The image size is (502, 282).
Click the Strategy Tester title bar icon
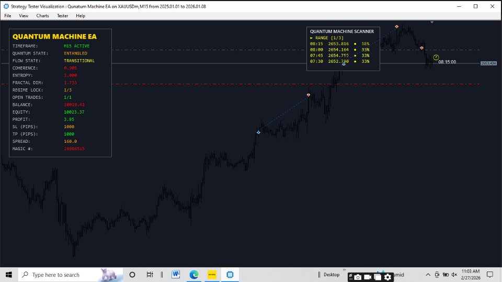(x=6, y=6)
